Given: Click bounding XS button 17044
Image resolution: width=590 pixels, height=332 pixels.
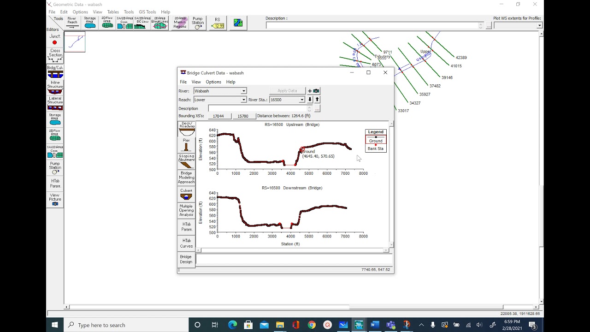Looking at the screenshot, I should click(x=218, y=116).
